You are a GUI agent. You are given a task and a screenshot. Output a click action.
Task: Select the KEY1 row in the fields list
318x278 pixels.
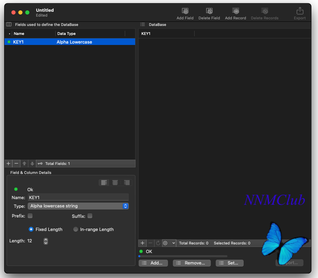(x=70, y=42)
